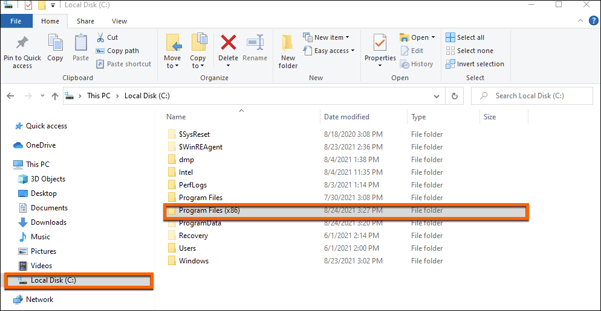Select Quick access in navigation pane
Viewport: 601px width, 311px height.
click(x=41, y=126)
